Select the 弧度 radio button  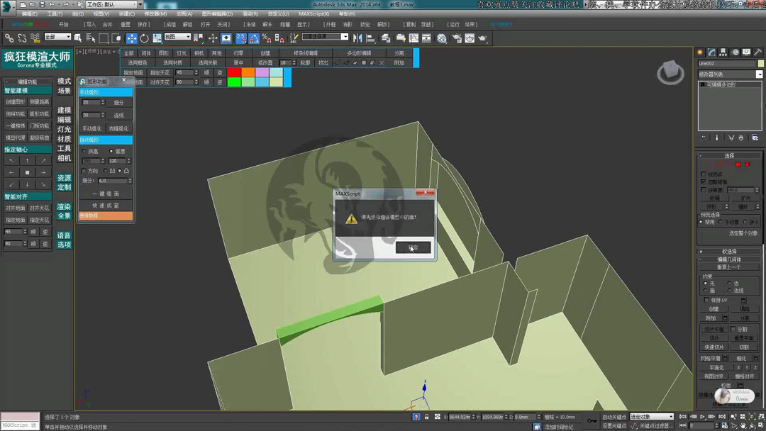click(111, 151)
